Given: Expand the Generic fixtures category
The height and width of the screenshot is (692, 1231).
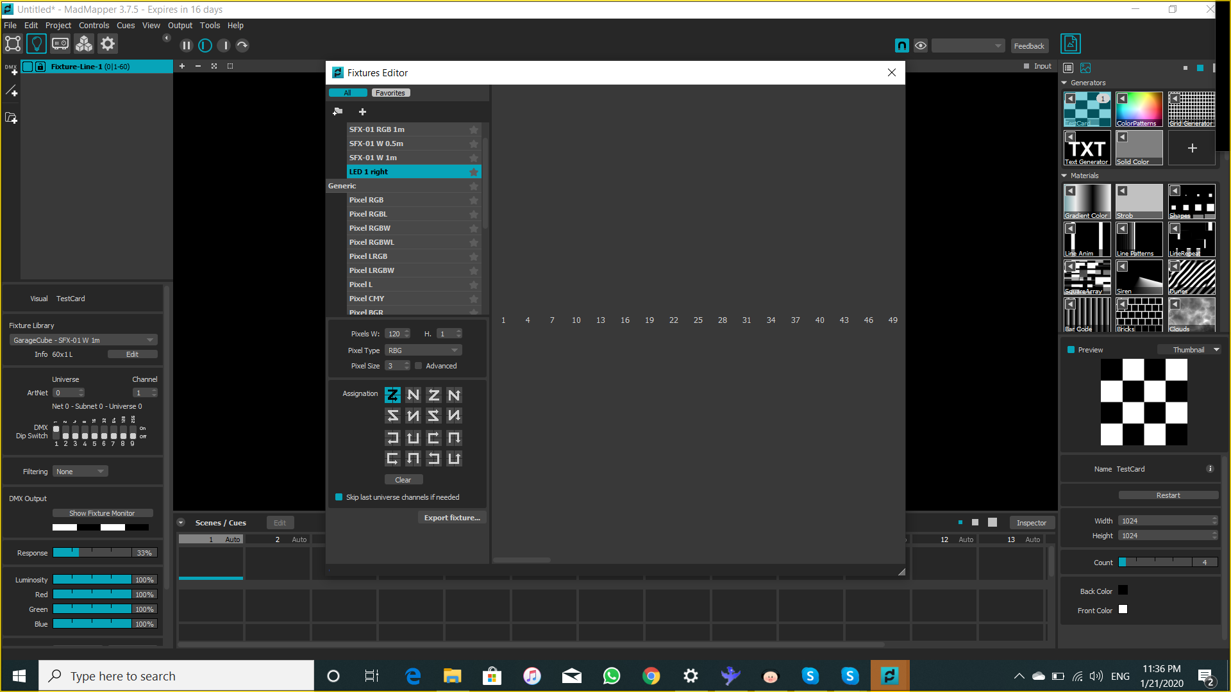Looking at the screenshot, I should (342, 185).
